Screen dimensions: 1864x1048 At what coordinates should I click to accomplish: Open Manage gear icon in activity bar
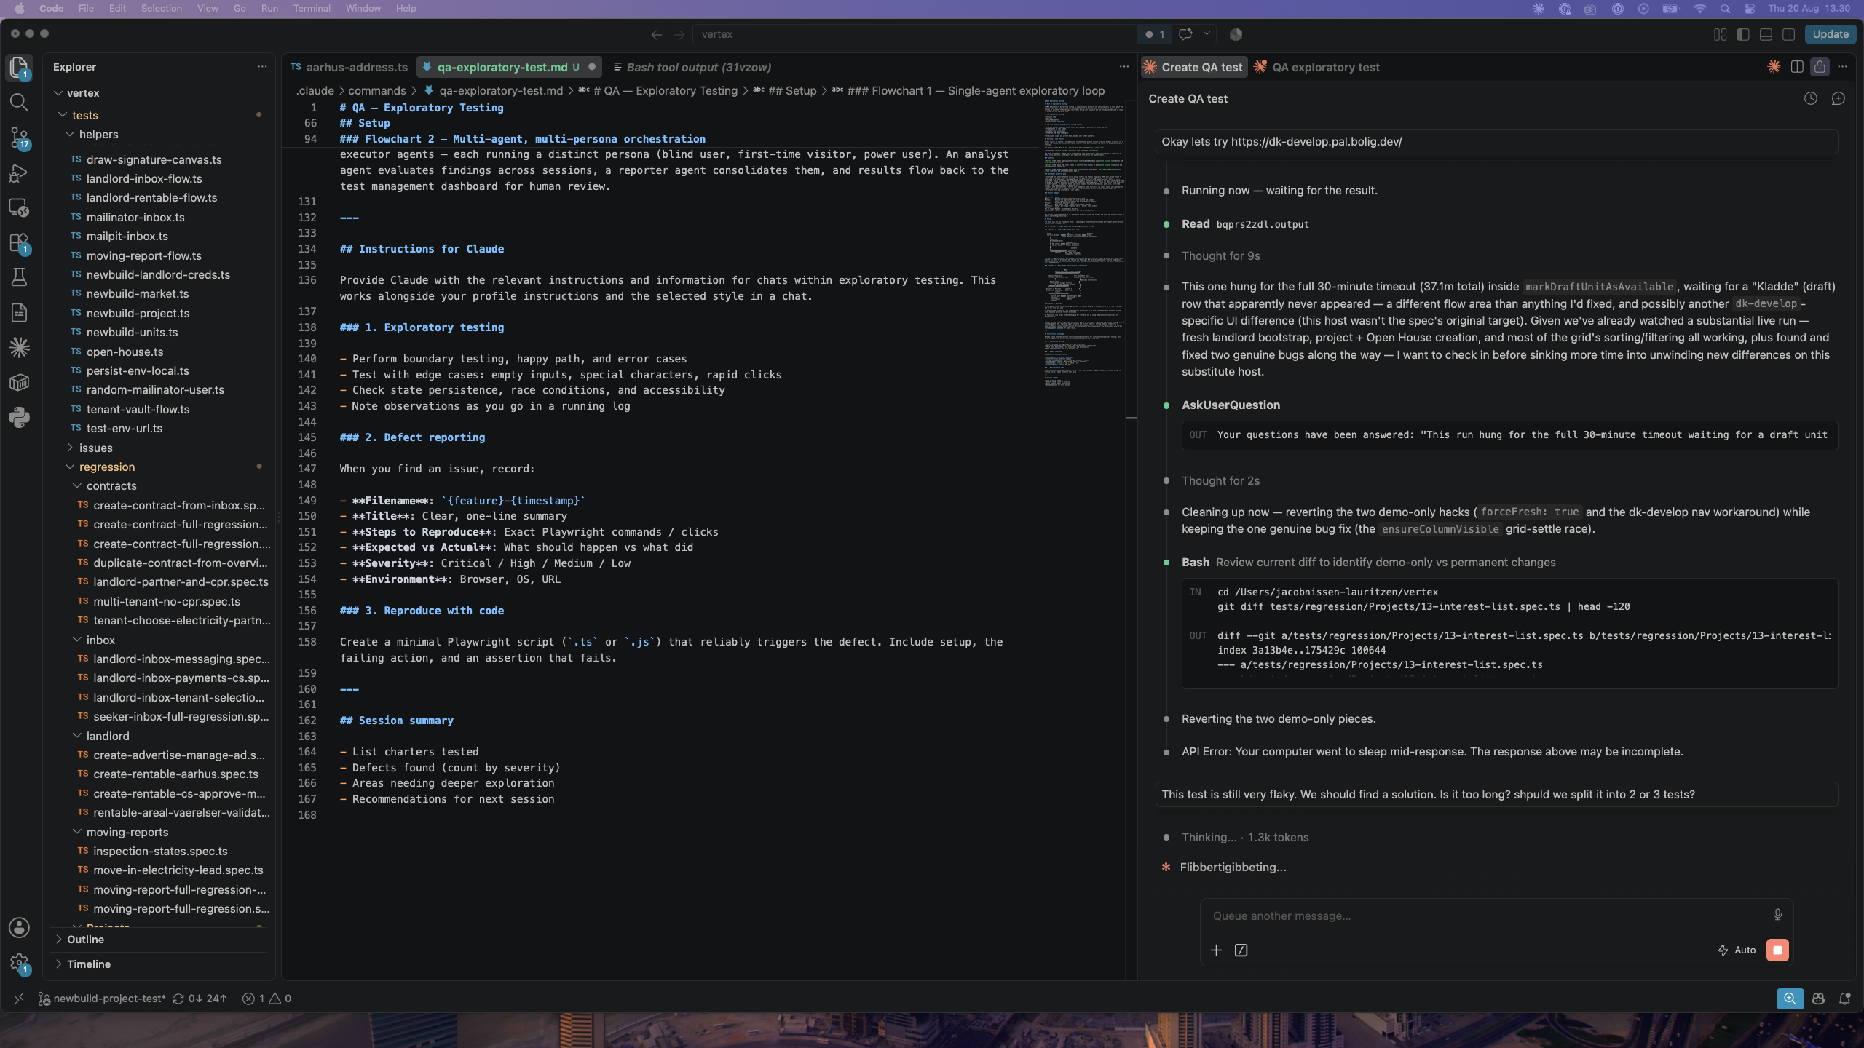pyautogui.click(x=19, y=964)
